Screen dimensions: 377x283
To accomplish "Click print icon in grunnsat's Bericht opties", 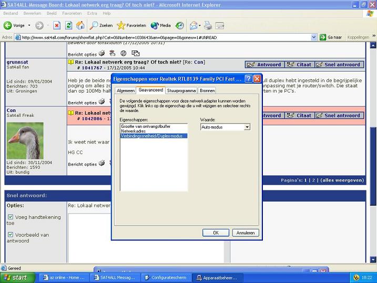I will [x=101, y=102].
